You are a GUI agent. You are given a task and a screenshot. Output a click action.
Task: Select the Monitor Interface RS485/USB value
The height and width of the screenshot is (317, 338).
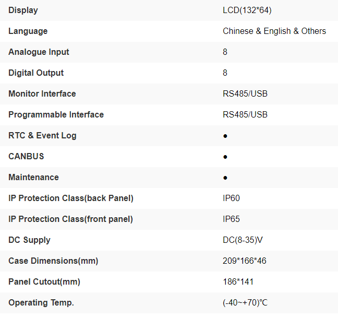(245, 94)
